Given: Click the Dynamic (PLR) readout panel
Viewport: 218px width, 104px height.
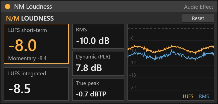Looking at the screenshot, I should 98,63.
